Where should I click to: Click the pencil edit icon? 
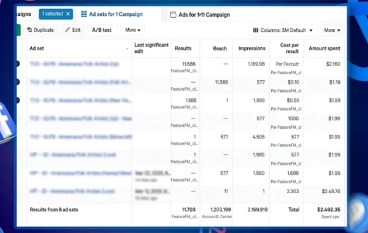[x=67, y=30]
